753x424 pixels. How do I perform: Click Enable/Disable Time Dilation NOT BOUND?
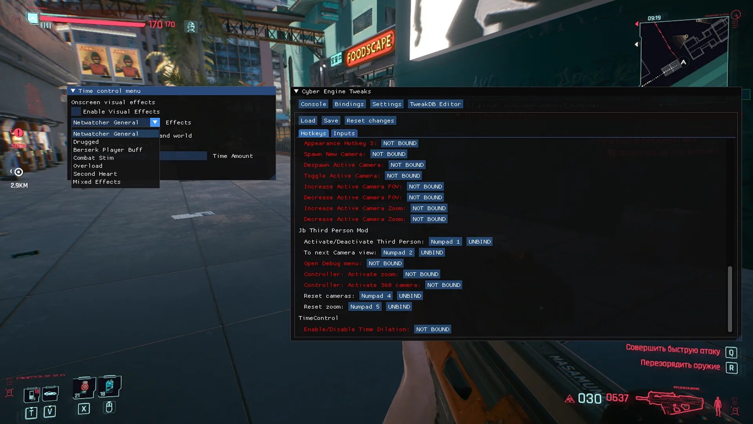[432, 329]
